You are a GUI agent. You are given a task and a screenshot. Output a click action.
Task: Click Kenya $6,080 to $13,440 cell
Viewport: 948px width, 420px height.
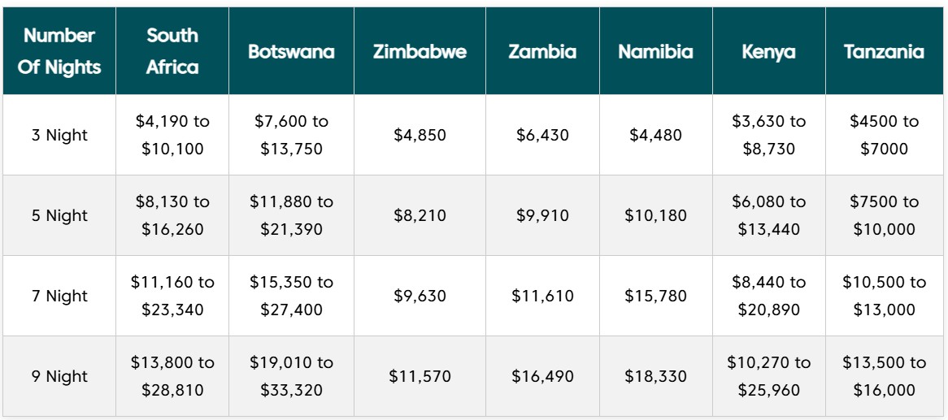tap(769, 215)
